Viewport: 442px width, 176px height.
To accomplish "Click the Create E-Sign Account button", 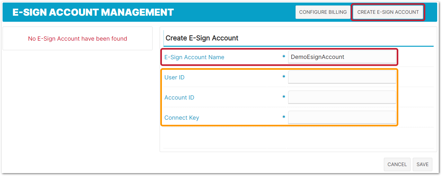I will (388, 12).
